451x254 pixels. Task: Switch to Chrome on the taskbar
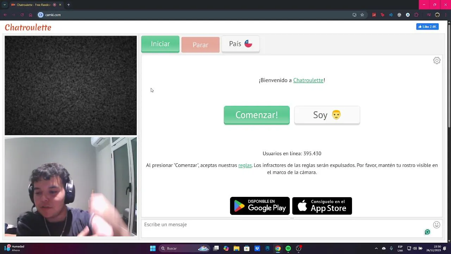click(x=278, y=248)
